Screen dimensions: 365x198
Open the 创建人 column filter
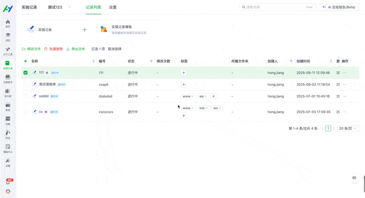291,61
